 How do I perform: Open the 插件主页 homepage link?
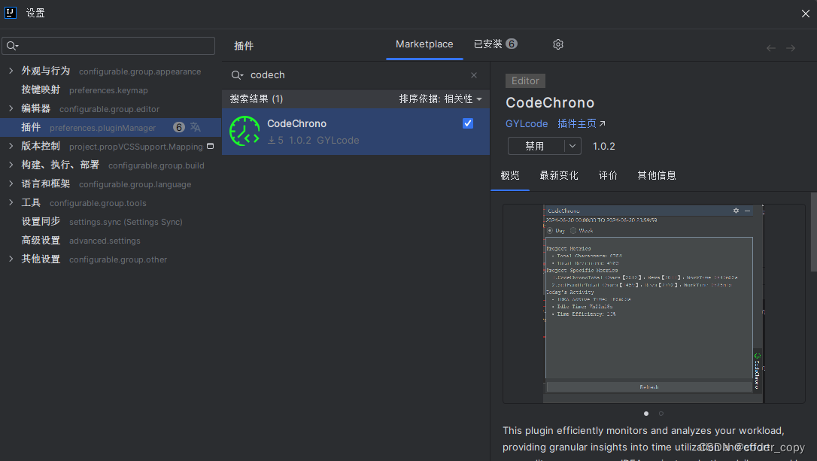pos(582,124)
